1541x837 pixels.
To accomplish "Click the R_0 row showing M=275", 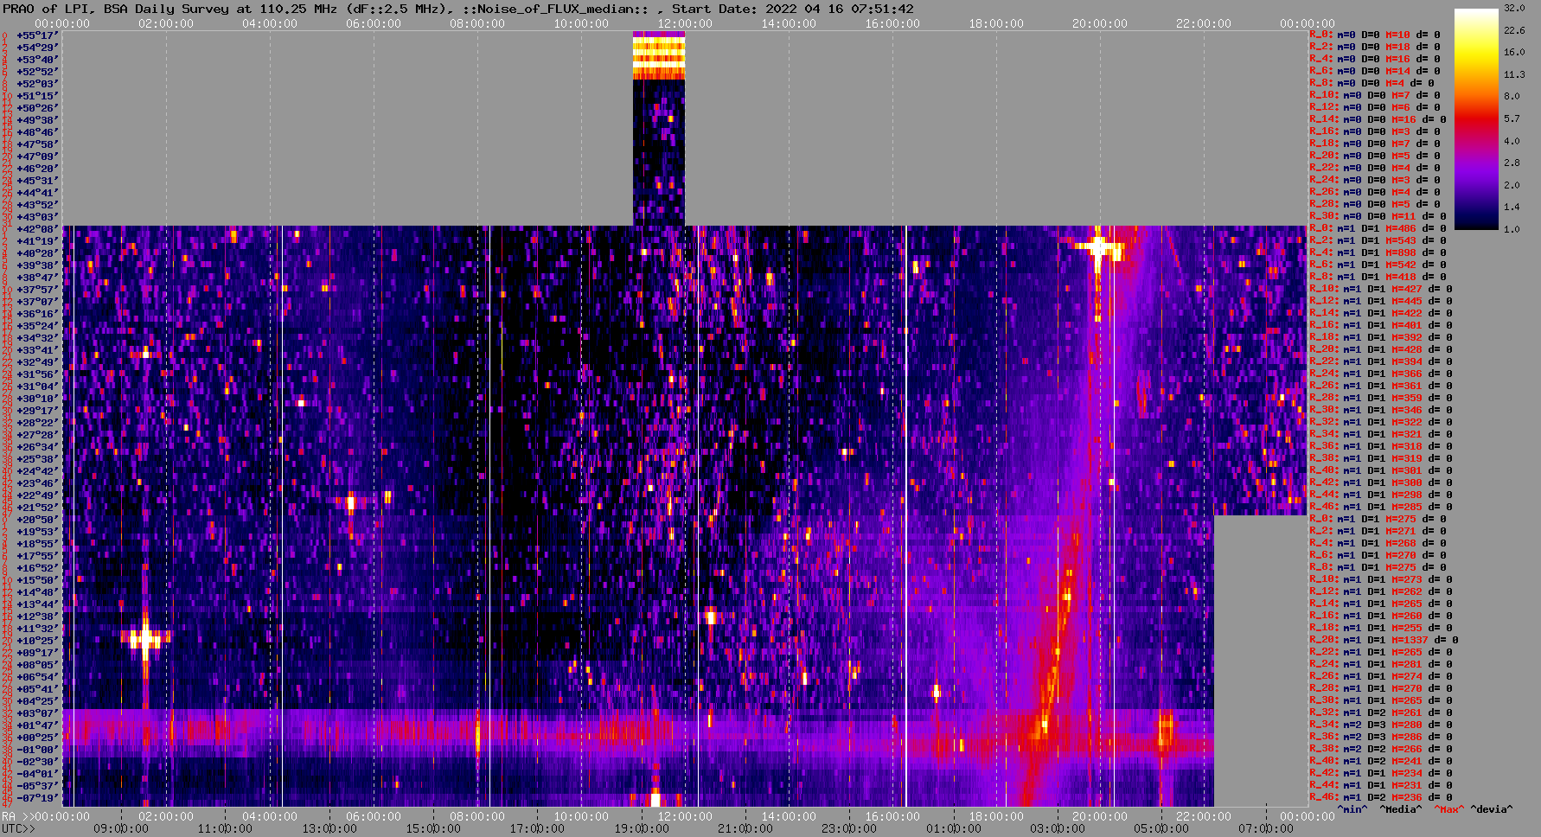I will click(1378, 520).
